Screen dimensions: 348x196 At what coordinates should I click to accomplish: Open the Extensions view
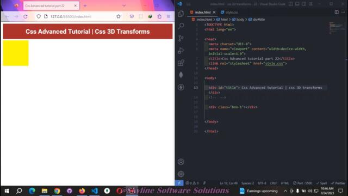(x=181, y=63)
